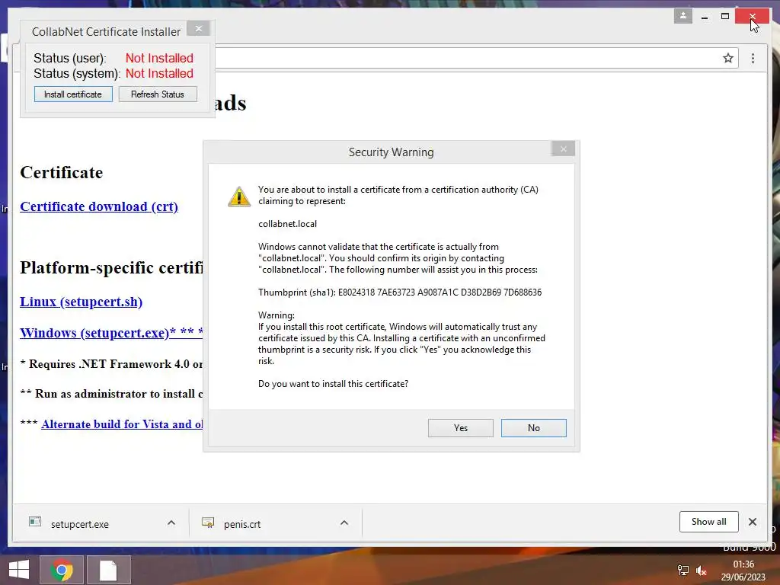Open Chrome three-dot menu
This screenshot has height=585, width=780.
click(x=753, y=58)
